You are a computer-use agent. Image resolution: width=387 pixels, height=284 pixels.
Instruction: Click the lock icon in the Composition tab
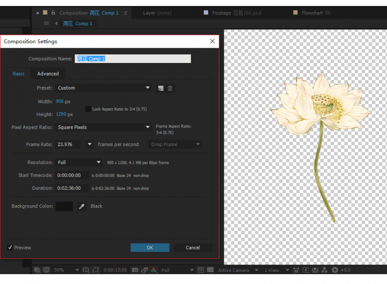[x=53, y=13]
